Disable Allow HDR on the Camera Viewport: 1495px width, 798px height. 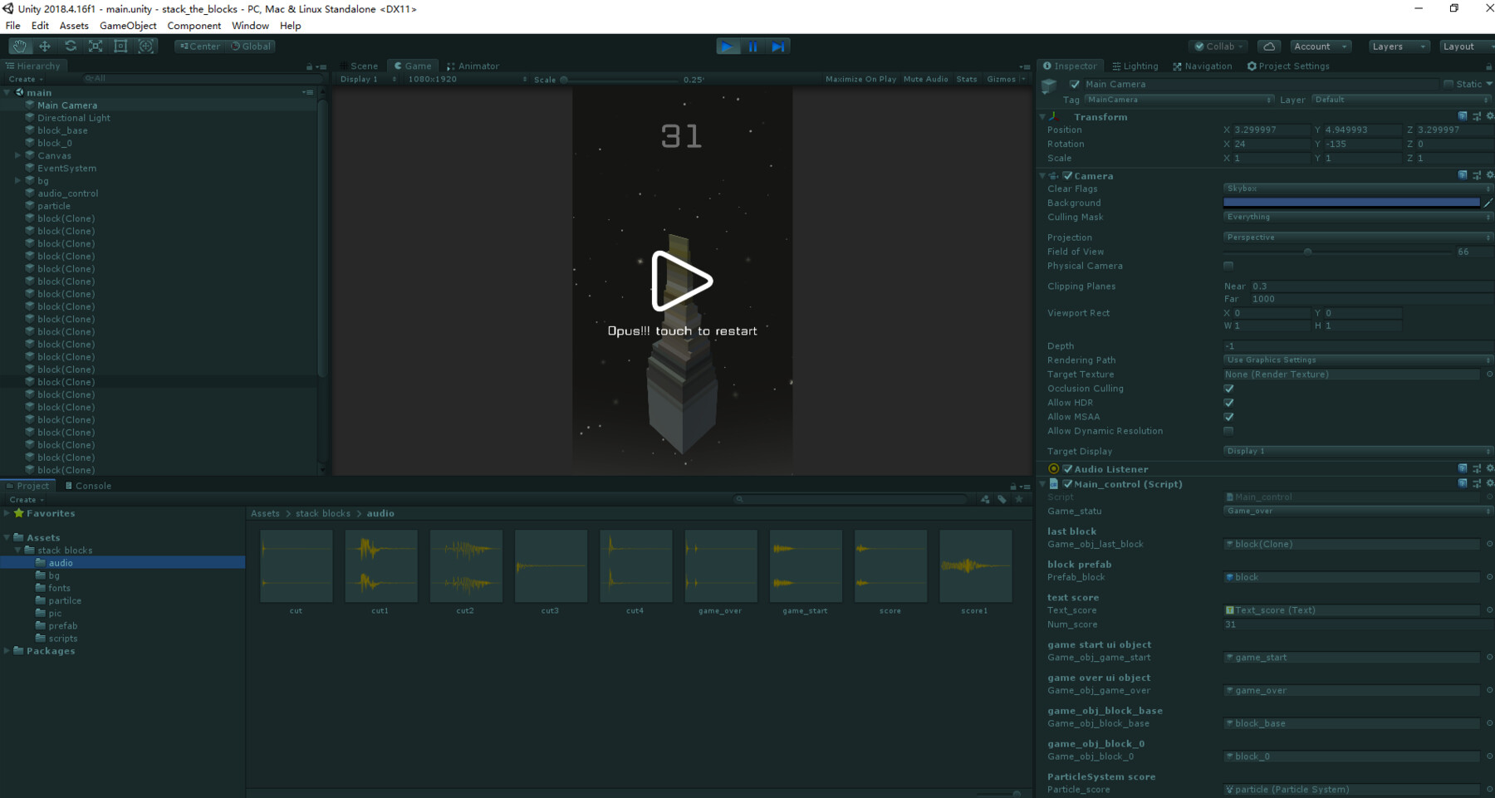click(x=1228, y=402)
